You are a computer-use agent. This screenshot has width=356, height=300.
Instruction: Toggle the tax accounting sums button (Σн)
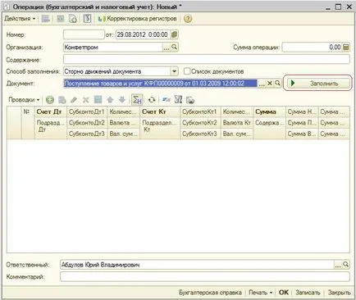point(137,100)
